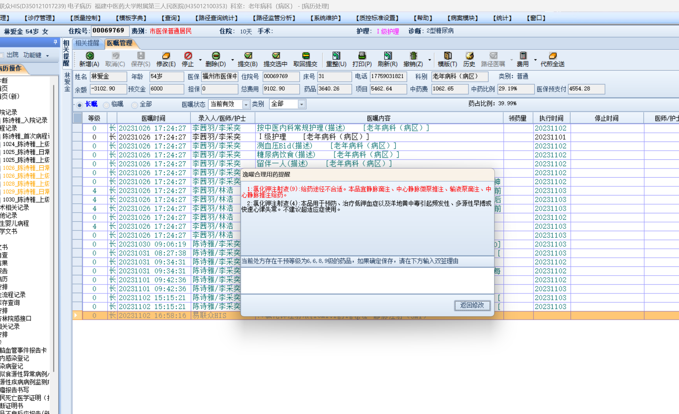Open the 类别 dropdown
679x414 pixels.
pos(301,104)
